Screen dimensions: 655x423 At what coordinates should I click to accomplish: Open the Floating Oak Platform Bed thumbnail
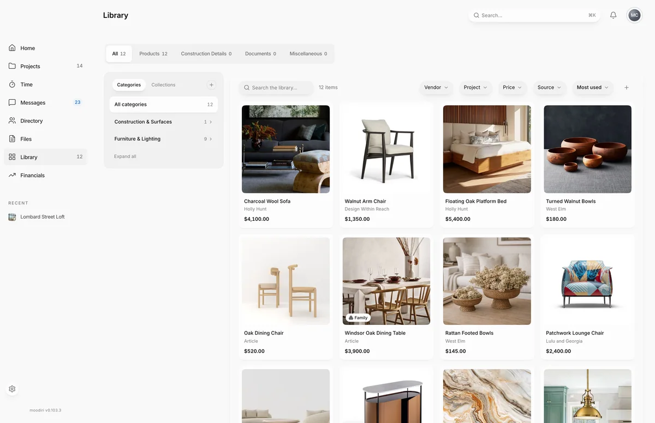(x=487, y=149)
